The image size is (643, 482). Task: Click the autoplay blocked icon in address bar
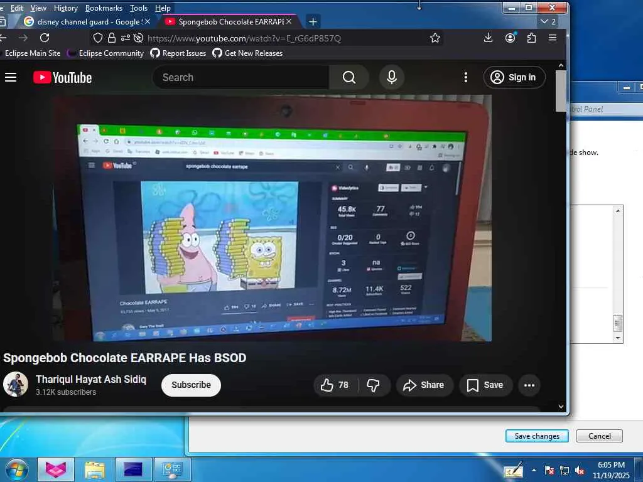139,38
